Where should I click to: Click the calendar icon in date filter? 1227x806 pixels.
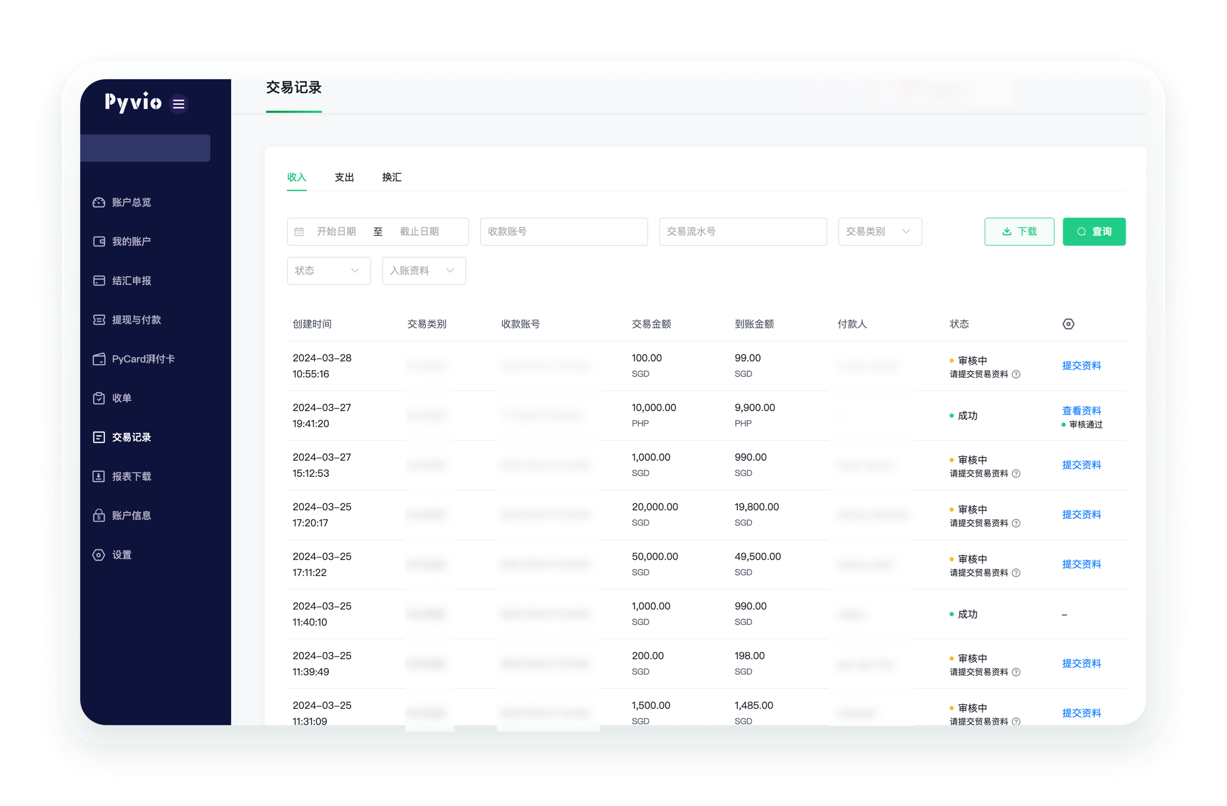(x=299, y=232)
